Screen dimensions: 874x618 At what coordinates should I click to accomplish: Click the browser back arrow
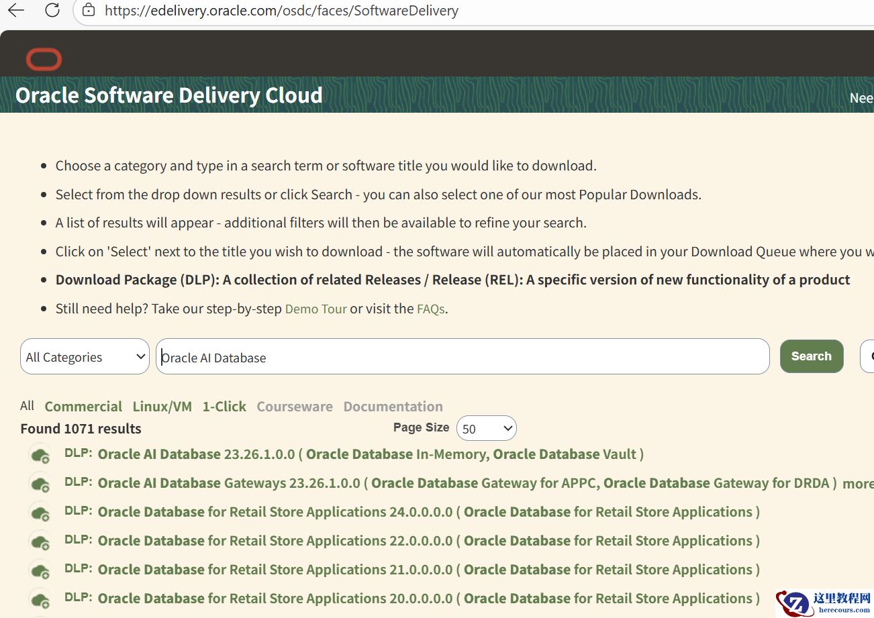15,10
